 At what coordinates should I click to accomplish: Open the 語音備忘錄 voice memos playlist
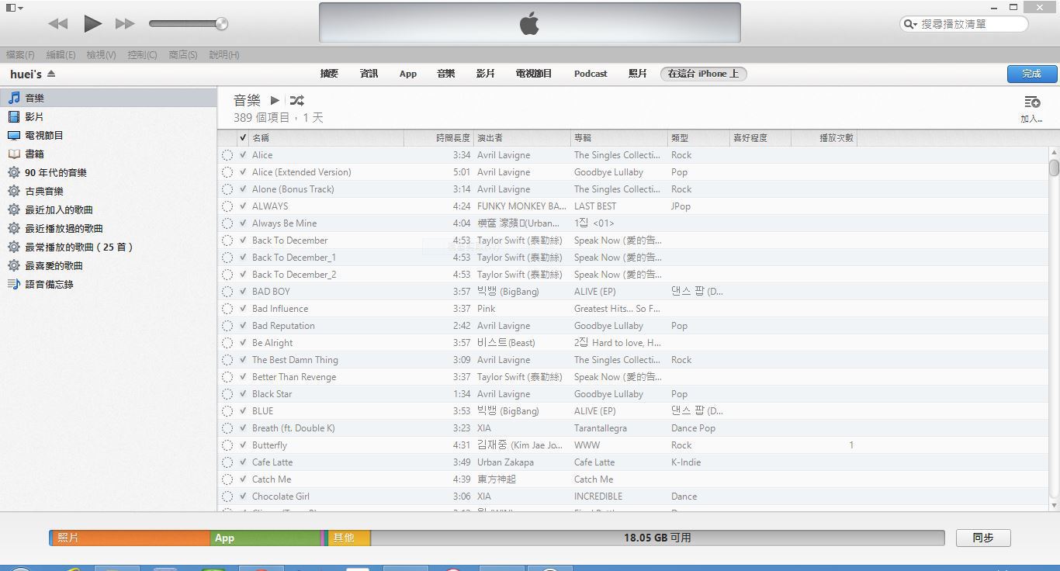pos(49,284)
